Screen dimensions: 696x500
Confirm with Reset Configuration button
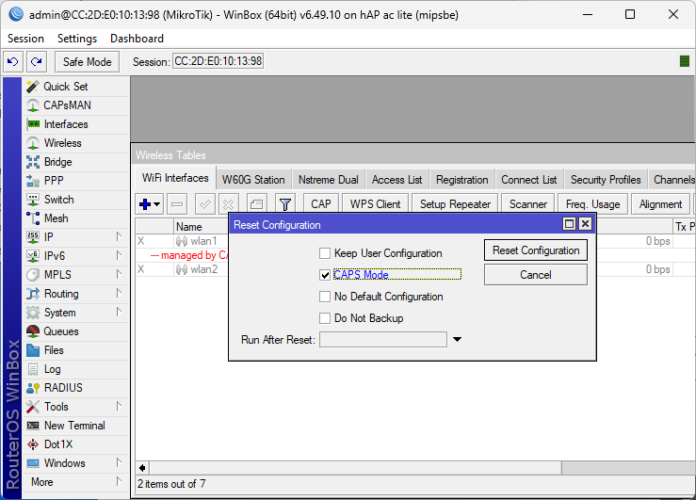(536, 250)
